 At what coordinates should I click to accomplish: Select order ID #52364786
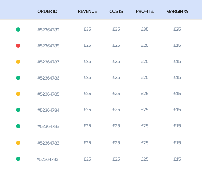48,78
